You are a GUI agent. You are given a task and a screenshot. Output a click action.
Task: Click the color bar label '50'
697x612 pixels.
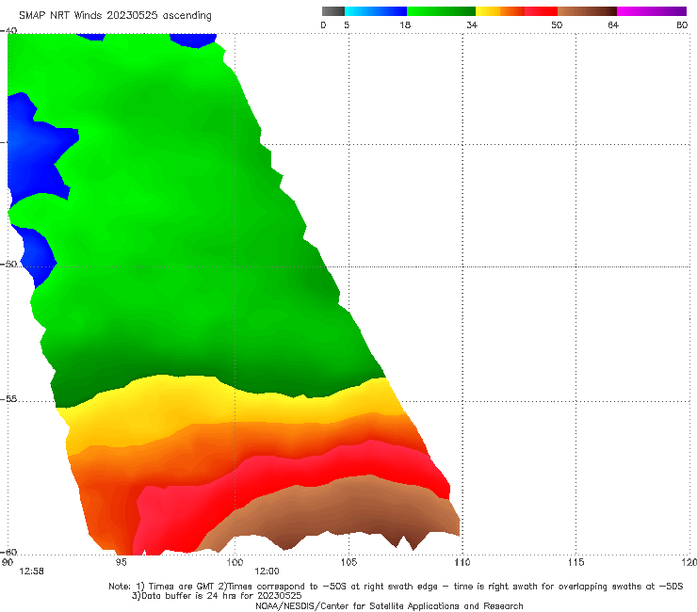click(557, 24)
